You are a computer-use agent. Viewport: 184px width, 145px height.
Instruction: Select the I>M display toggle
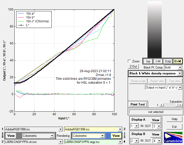tap(158, 61)
